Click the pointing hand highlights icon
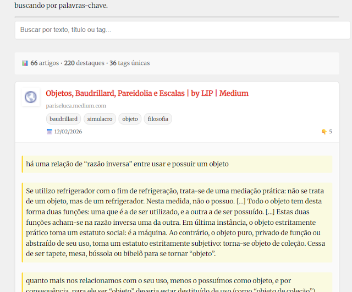This screenshot has width=352, height=292. point(324,132)
